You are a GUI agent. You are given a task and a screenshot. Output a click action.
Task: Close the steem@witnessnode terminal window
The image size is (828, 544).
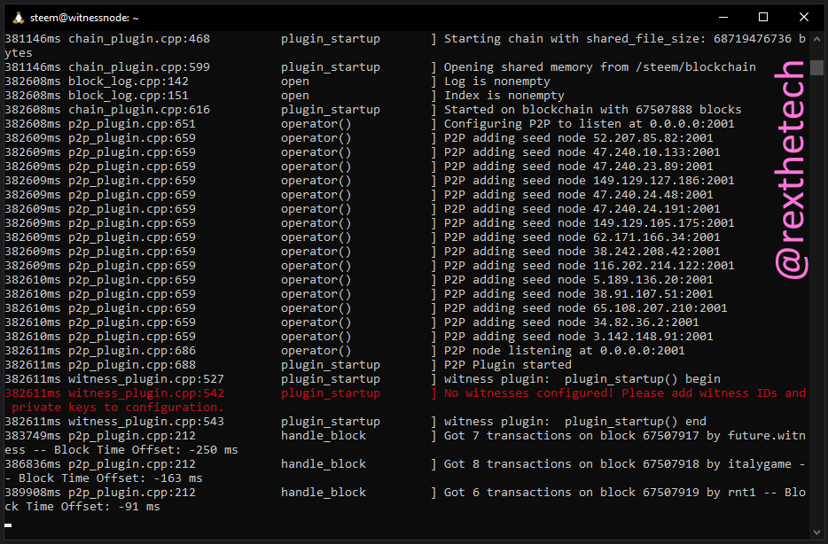804,17
